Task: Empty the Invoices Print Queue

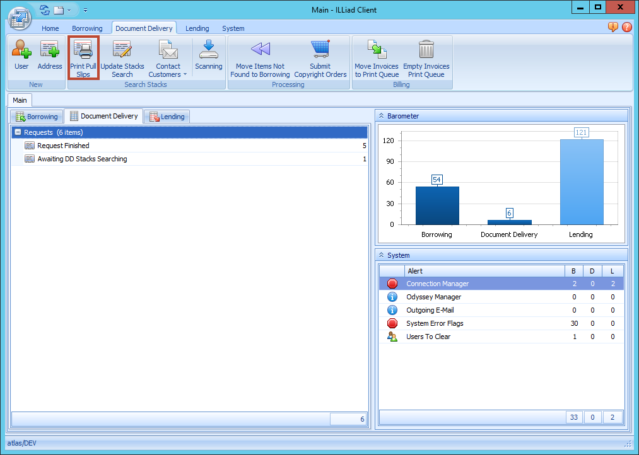Action: tap(426, 50)
